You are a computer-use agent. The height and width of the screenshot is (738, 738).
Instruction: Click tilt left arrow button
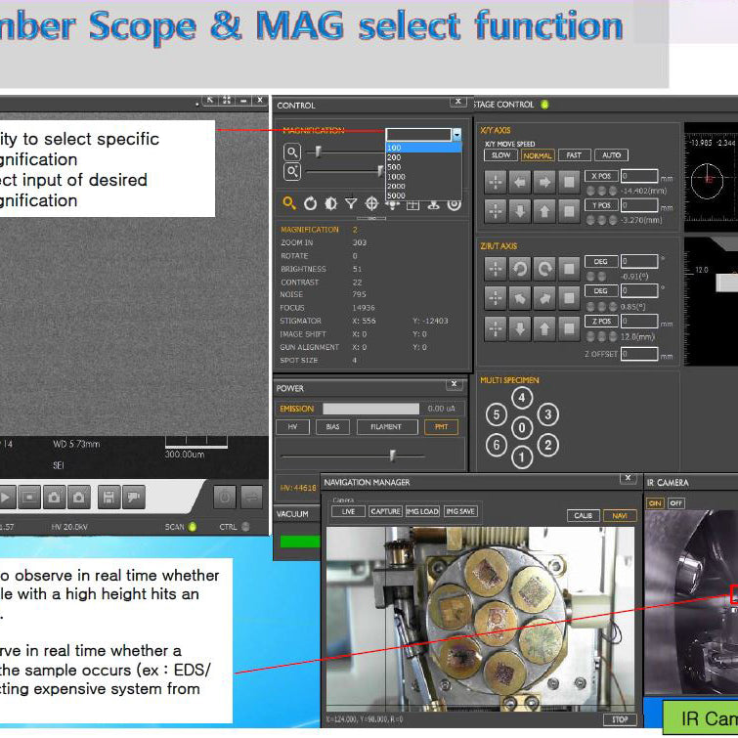point(520,298)
